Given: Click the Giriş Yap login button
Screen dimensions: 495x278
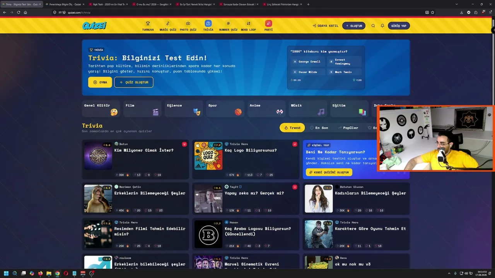Looking at the screenshot, I should [x=399, y=26].
